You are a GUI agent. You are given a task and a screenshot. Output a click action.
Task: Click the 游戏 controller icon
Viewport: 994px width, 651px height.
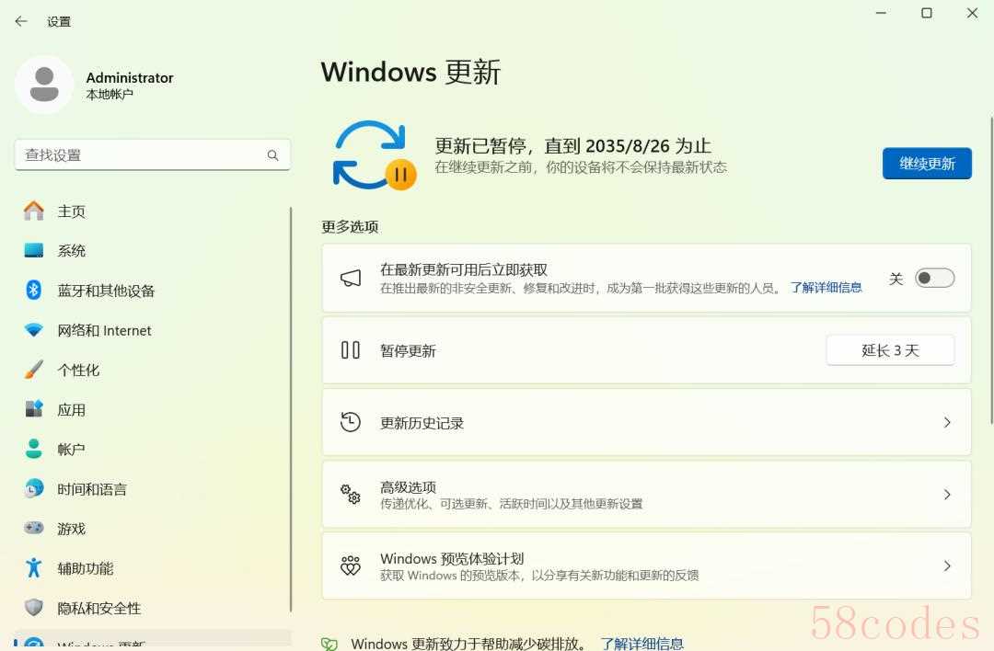(x=34, y=528)
